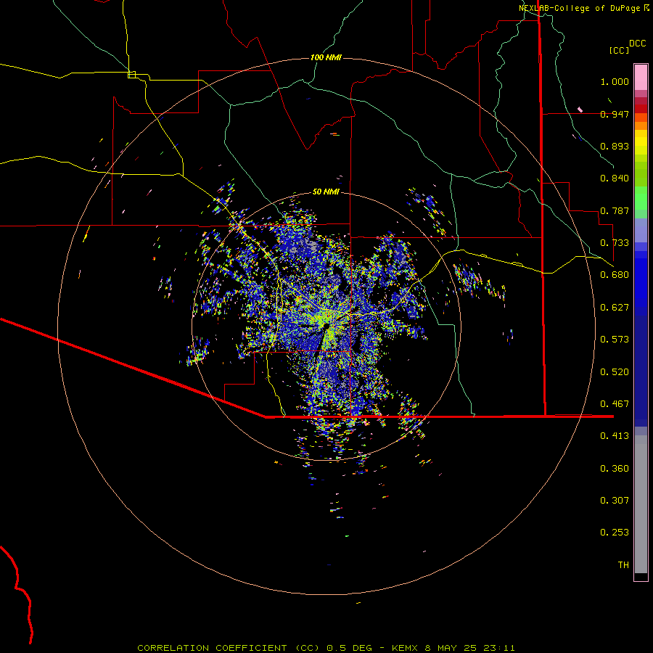653x653 pixels.
Task: Click the 0.413 legend value
Action: (x=615, y=436)
